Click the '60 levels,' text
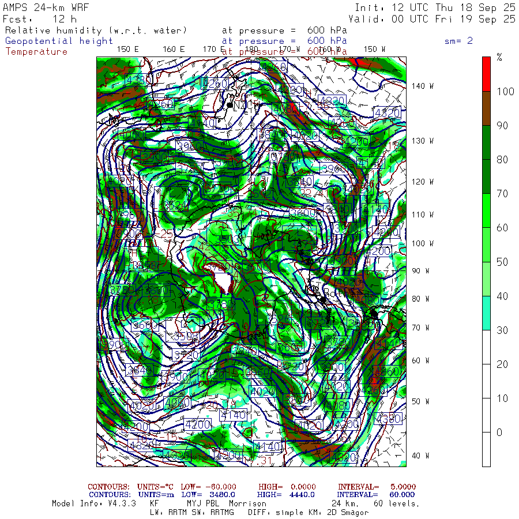 tap(396, 504)
